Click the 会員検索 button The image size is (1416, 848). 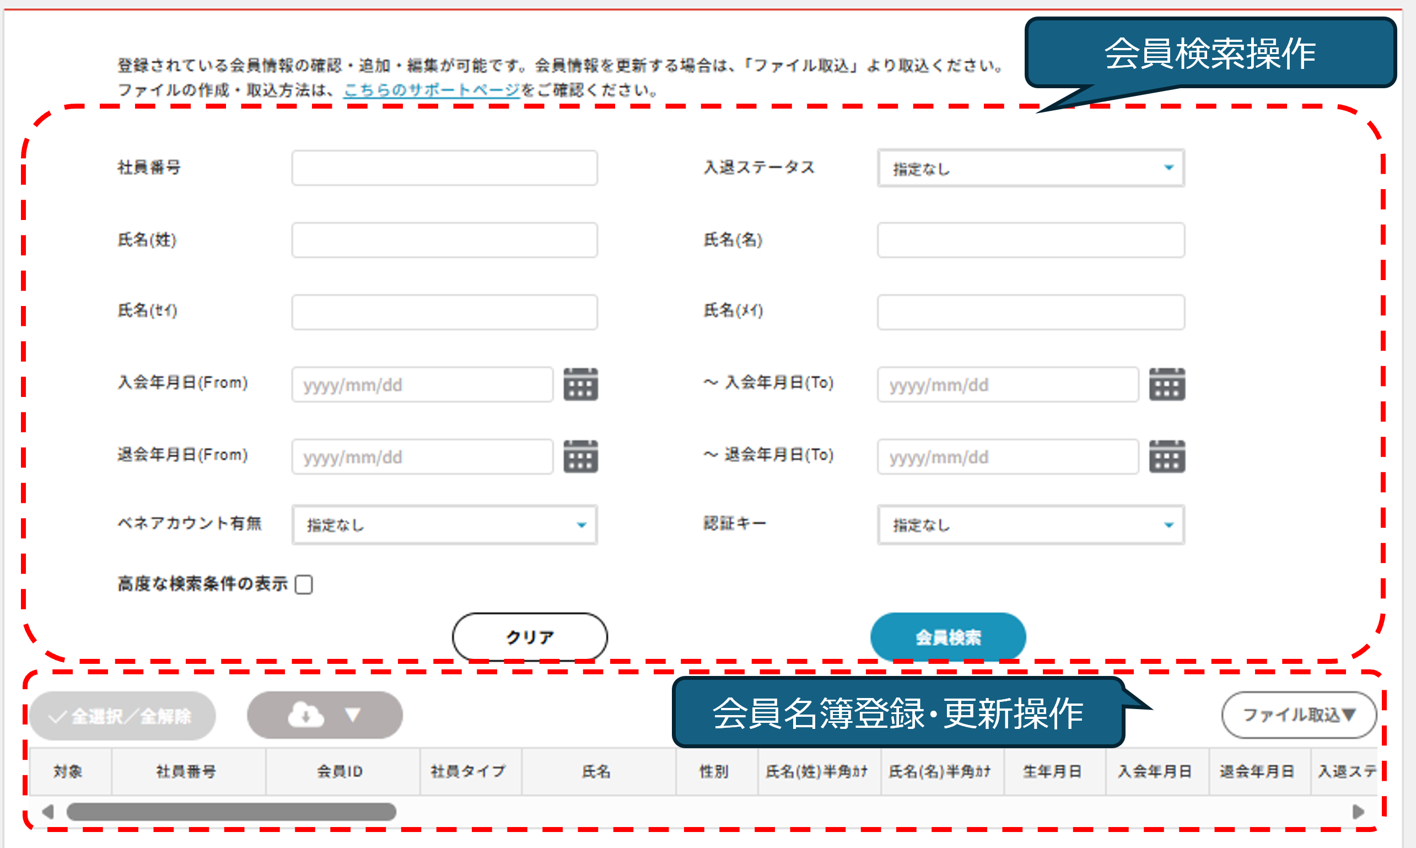tap(947, 637)
